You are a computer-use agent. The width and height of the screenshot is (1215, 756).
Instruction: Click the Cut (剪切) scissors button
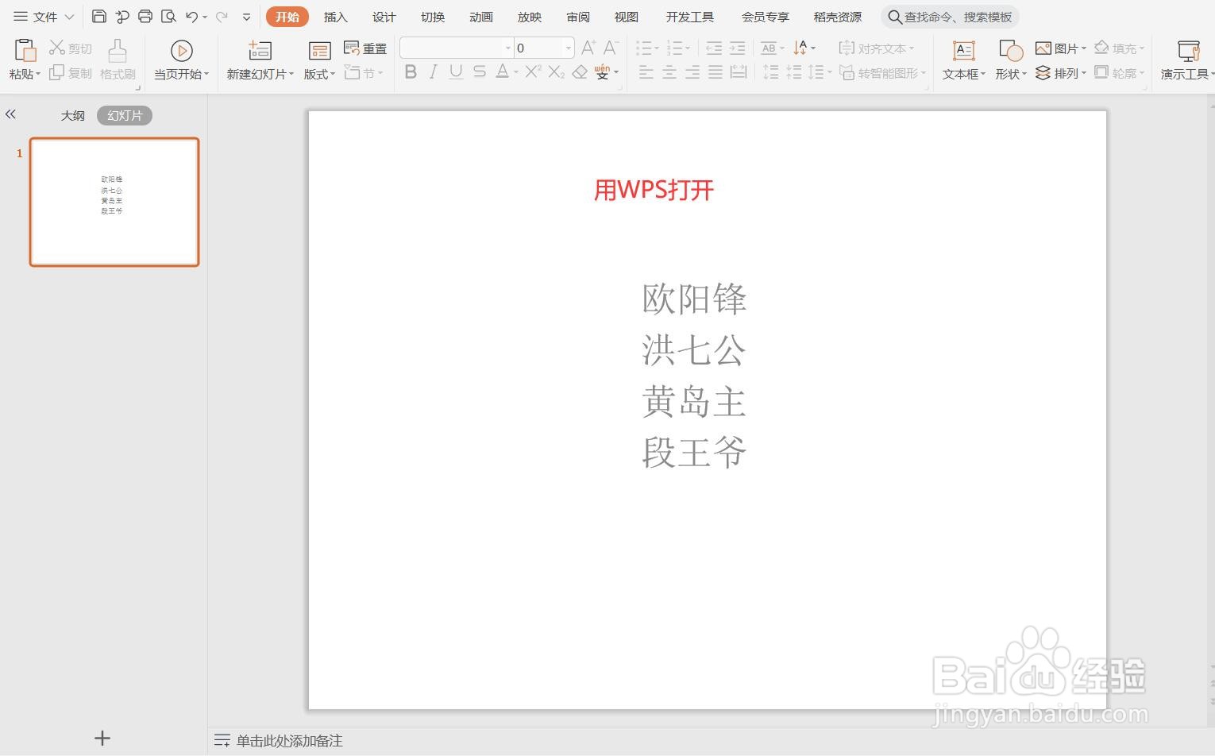(x=70, y=48)
